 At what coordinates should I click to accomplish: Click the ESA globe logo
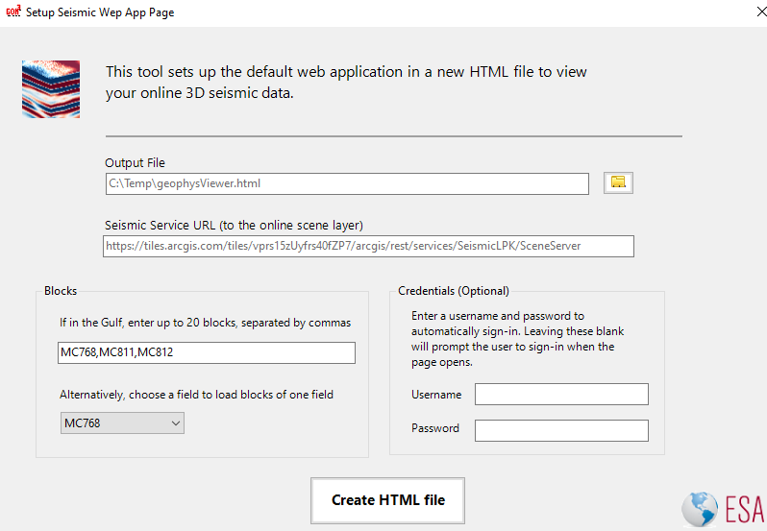(x=700, y=510)
